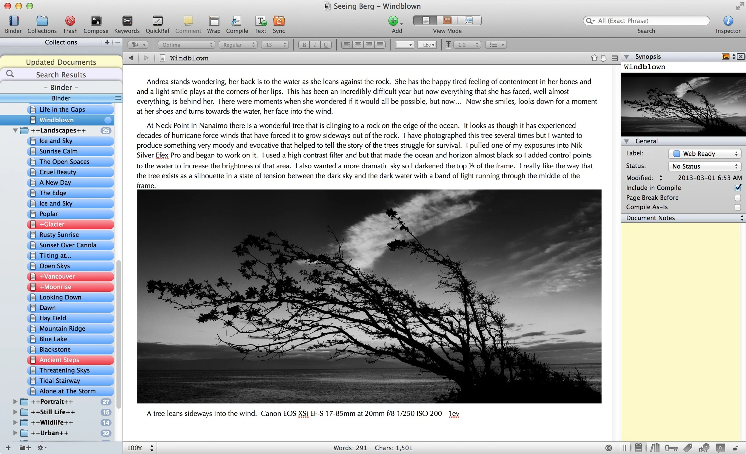
Task: Open the Optima font dropdown
Action: (x=186, y=45)
